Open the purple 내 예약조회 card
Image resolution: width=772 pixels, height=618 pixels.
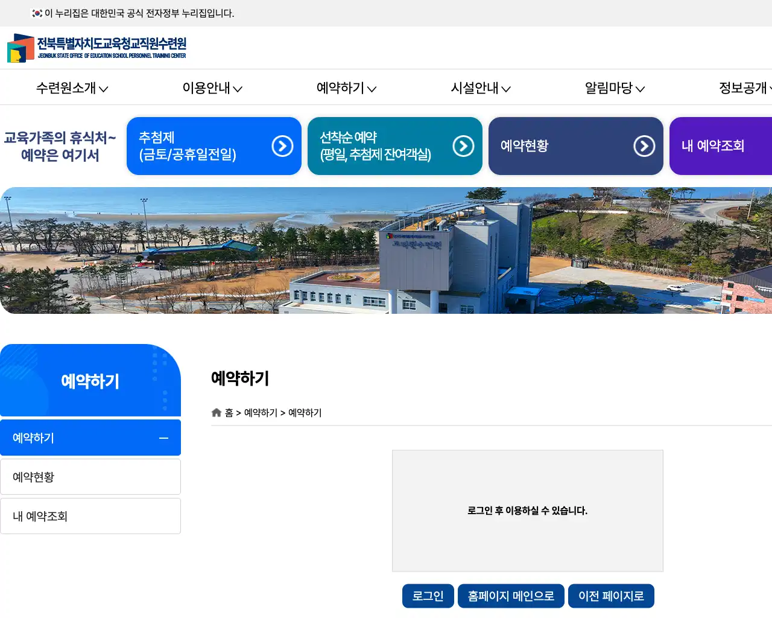(x=720, y=146)
